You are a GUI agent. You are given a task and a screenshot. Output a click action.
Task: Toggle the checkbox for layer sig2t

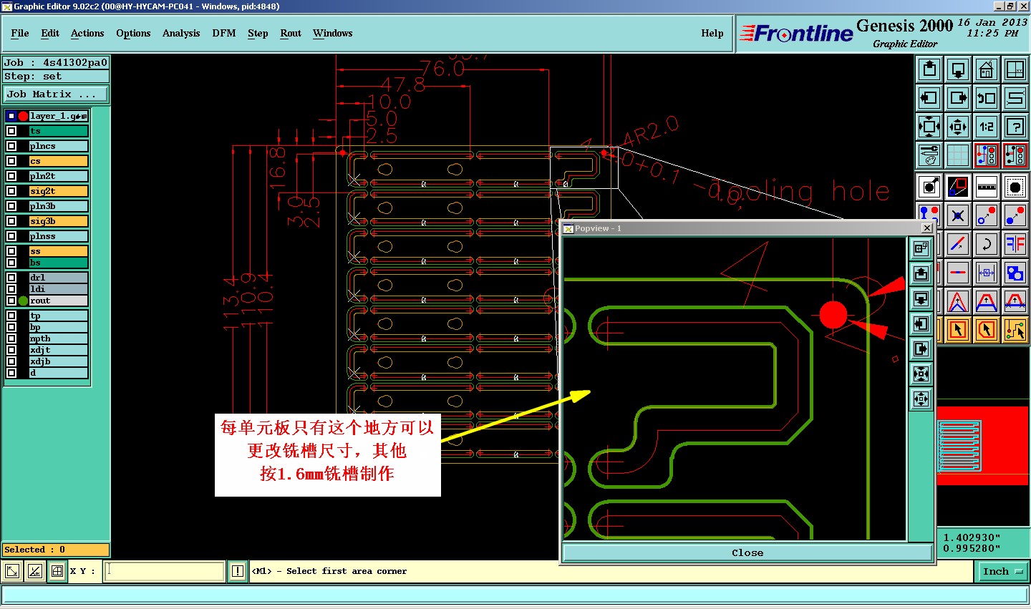tap(11, 191)
